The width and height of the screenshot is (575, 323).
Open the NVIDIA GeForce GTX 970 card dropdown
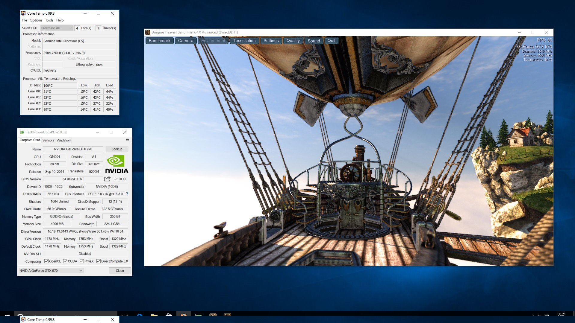coord(51,271)
